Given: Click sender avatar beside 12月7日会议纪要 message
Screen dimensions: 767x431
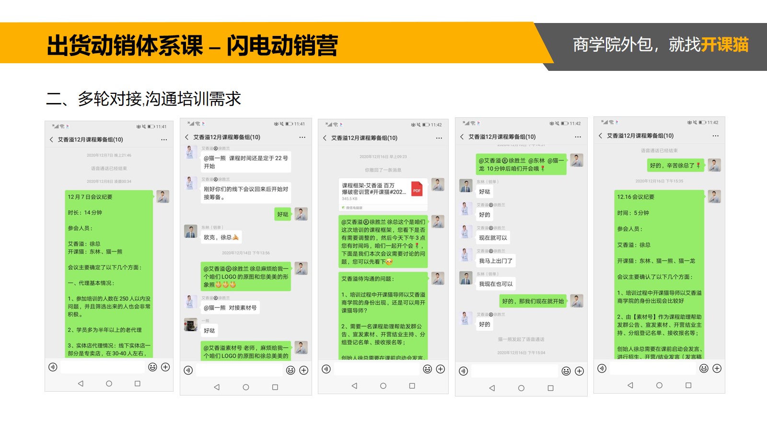Looking at the screenshot, I should point(163,196).
